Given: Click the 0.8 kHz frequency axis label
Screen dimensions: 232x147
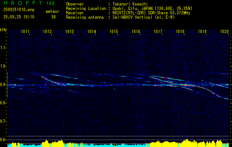Looking at the screenshot, I should click(3, 103).
